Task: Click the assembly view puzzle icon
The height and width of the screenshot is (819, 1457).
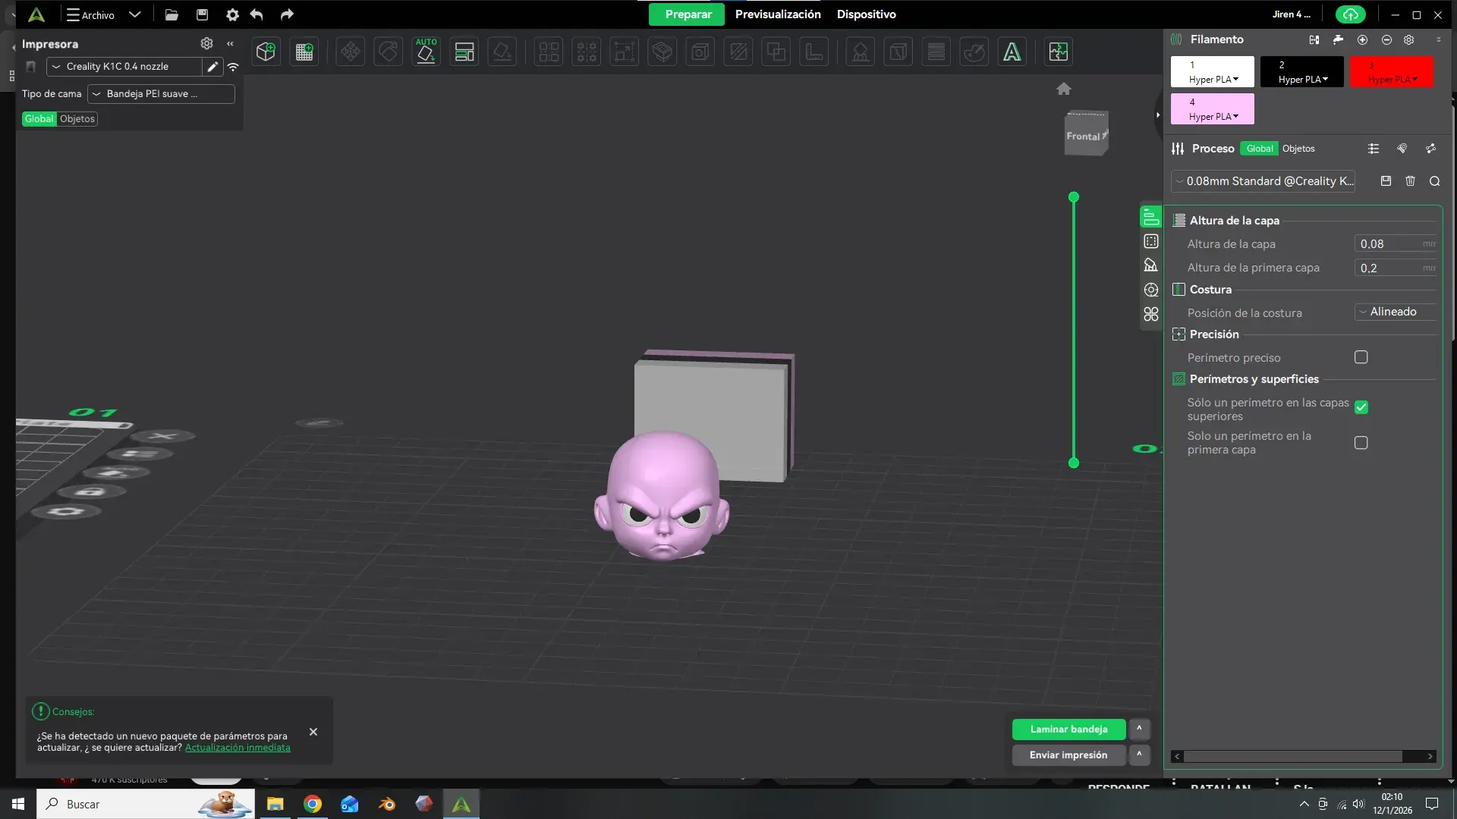Action: tap(1058, 52)
